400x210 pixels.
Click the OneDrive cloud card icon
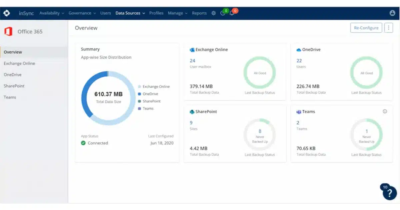(x=299, y=50)
